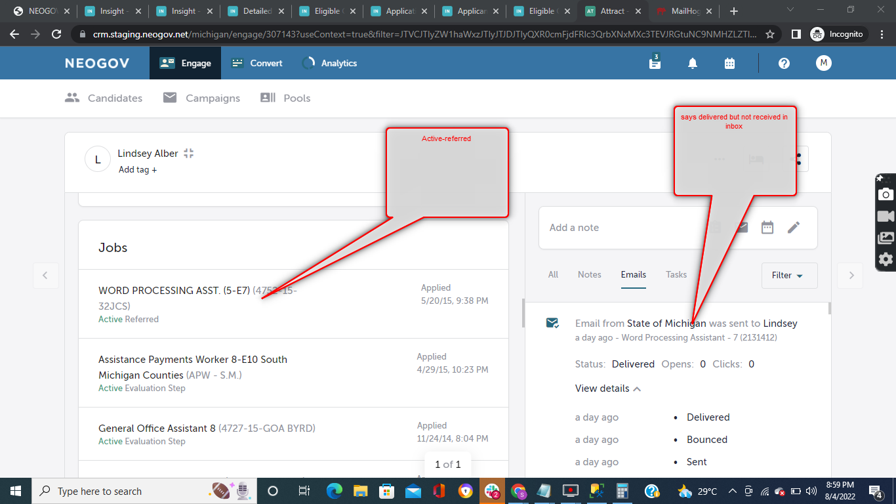Open the calendar icon in NEOGOV header
This screenshot has height=504, width=896.
tap(729, 63)
